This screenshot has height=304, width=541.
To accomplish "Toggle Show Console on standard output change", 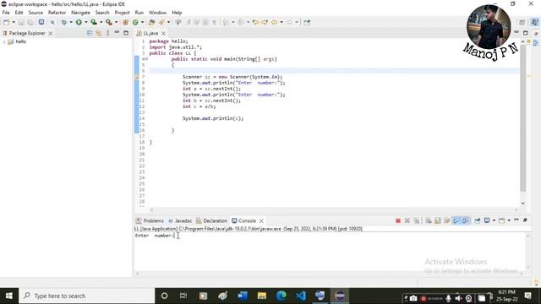I will point(456,220).
